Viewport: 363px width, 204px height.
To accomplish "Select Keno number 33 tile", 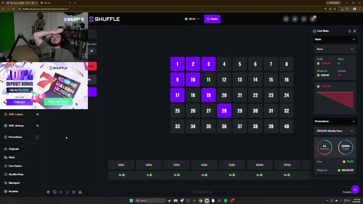I will [x=177, y=126].
